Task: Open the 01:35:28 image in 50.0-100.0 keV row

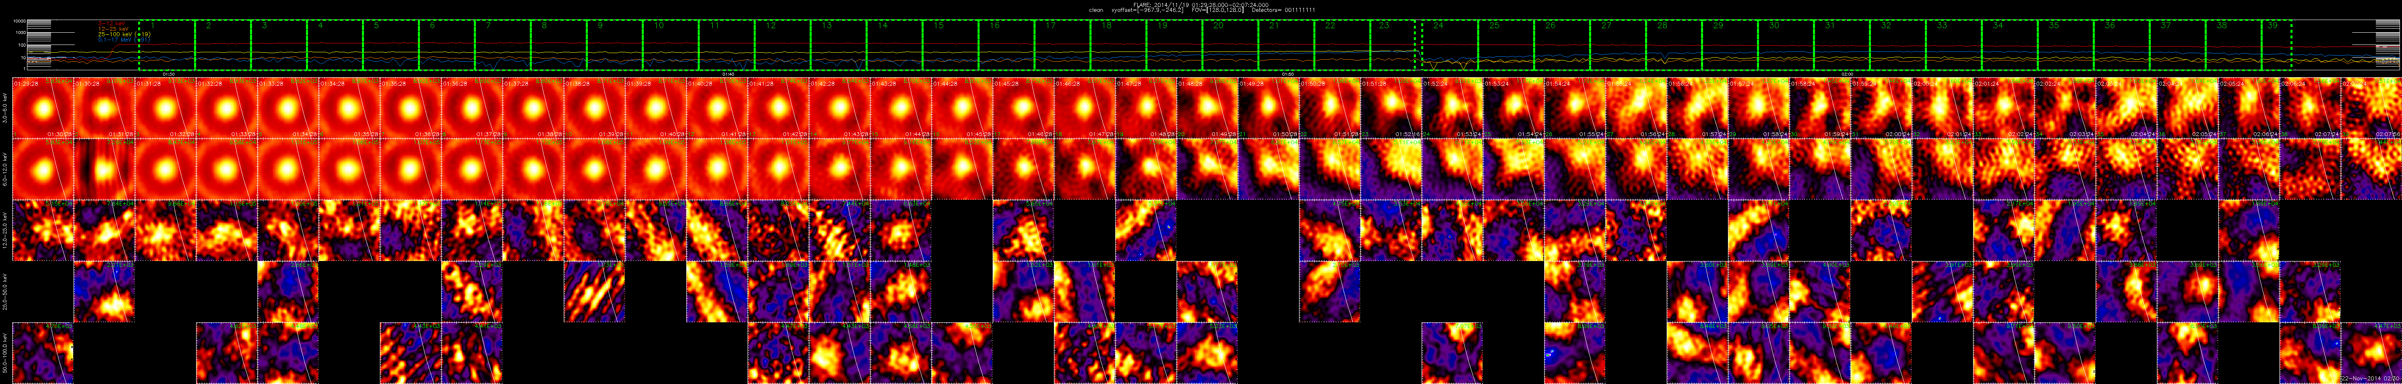Action: [411, 353]
